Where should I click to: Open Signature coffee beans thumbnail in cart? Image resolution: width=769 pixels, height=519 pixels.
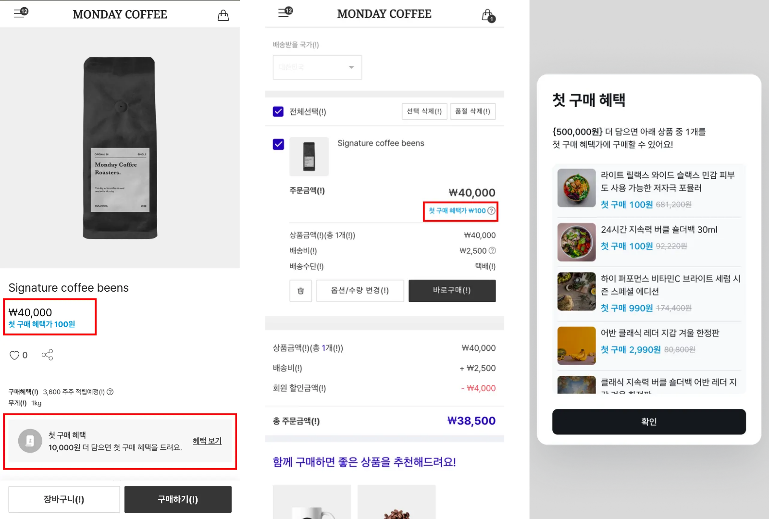[309, 157]
